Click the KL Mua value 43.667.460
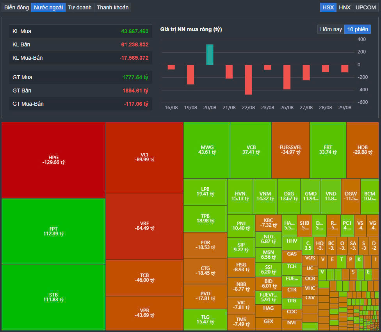 click(135, 31)
